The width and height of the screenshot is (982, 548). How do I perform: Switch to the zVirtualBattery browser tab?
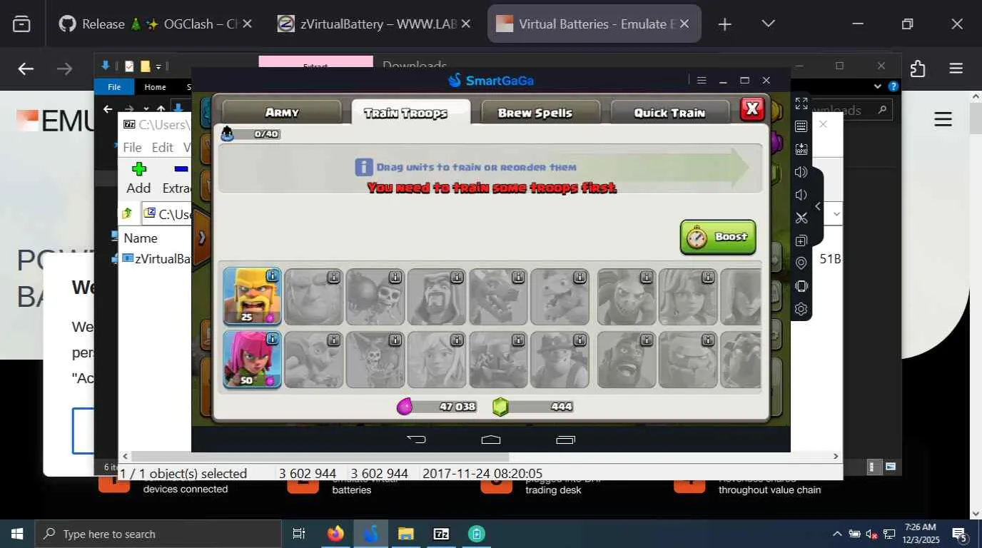[373, 24]
